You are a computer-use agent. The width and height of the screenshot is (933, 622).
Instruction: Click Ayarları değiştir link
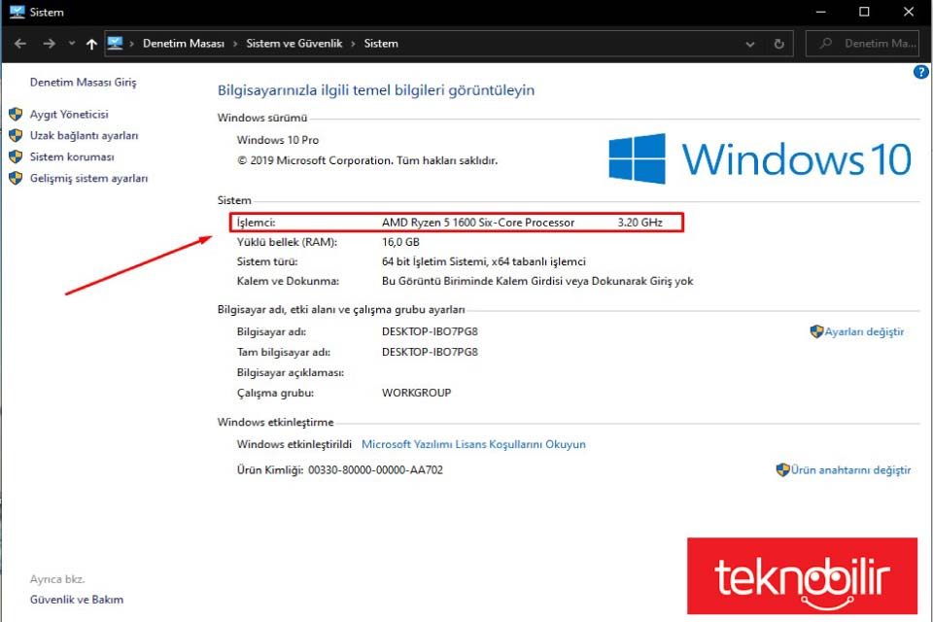[864, 332]
